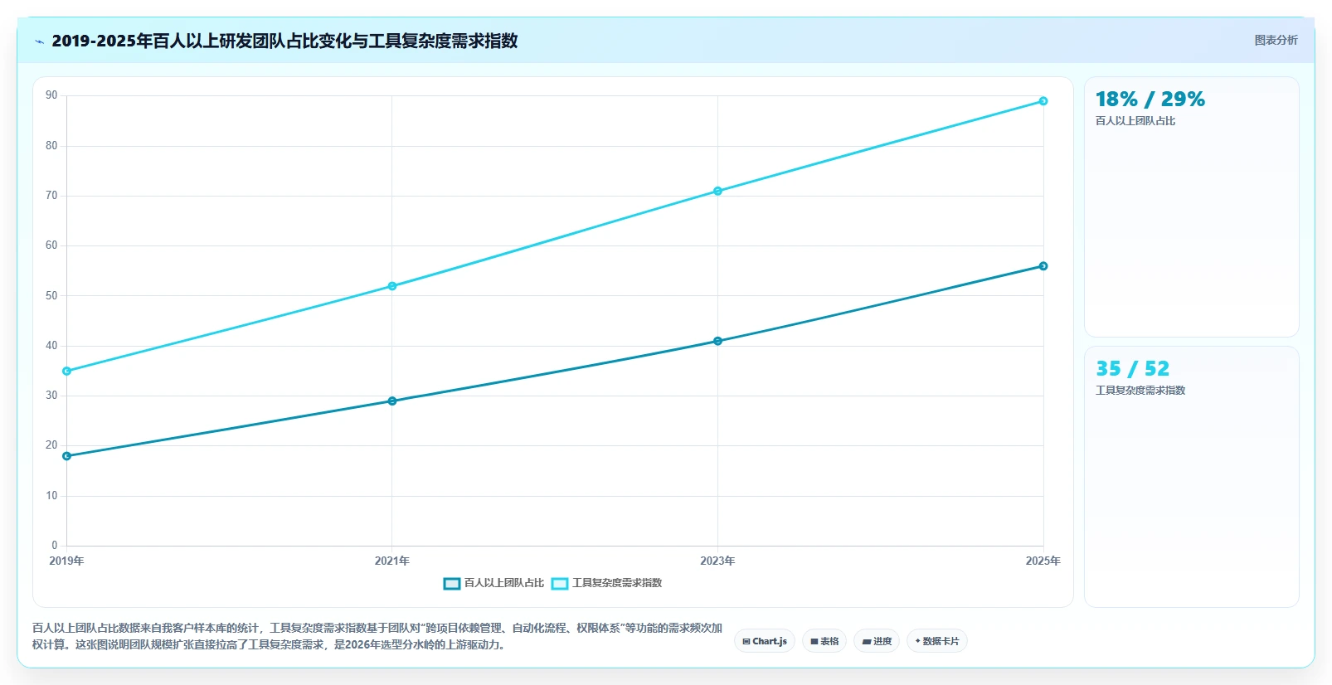The image size is (1332, 685).
Task: Click the 2025年 data point on the light cyan line
Action: pos(1043,101)
